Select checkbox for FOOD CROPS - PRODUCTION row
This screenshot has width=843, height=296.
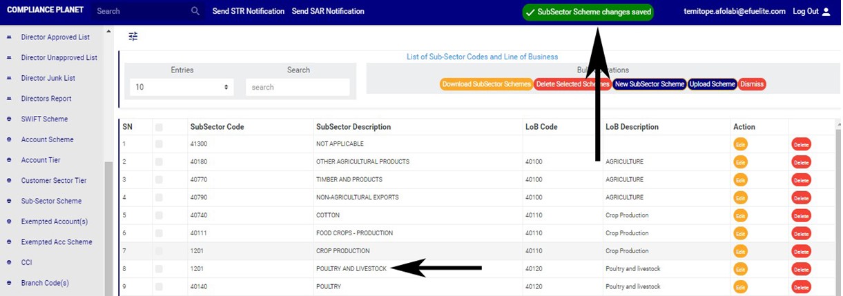[x=159, y=233]
